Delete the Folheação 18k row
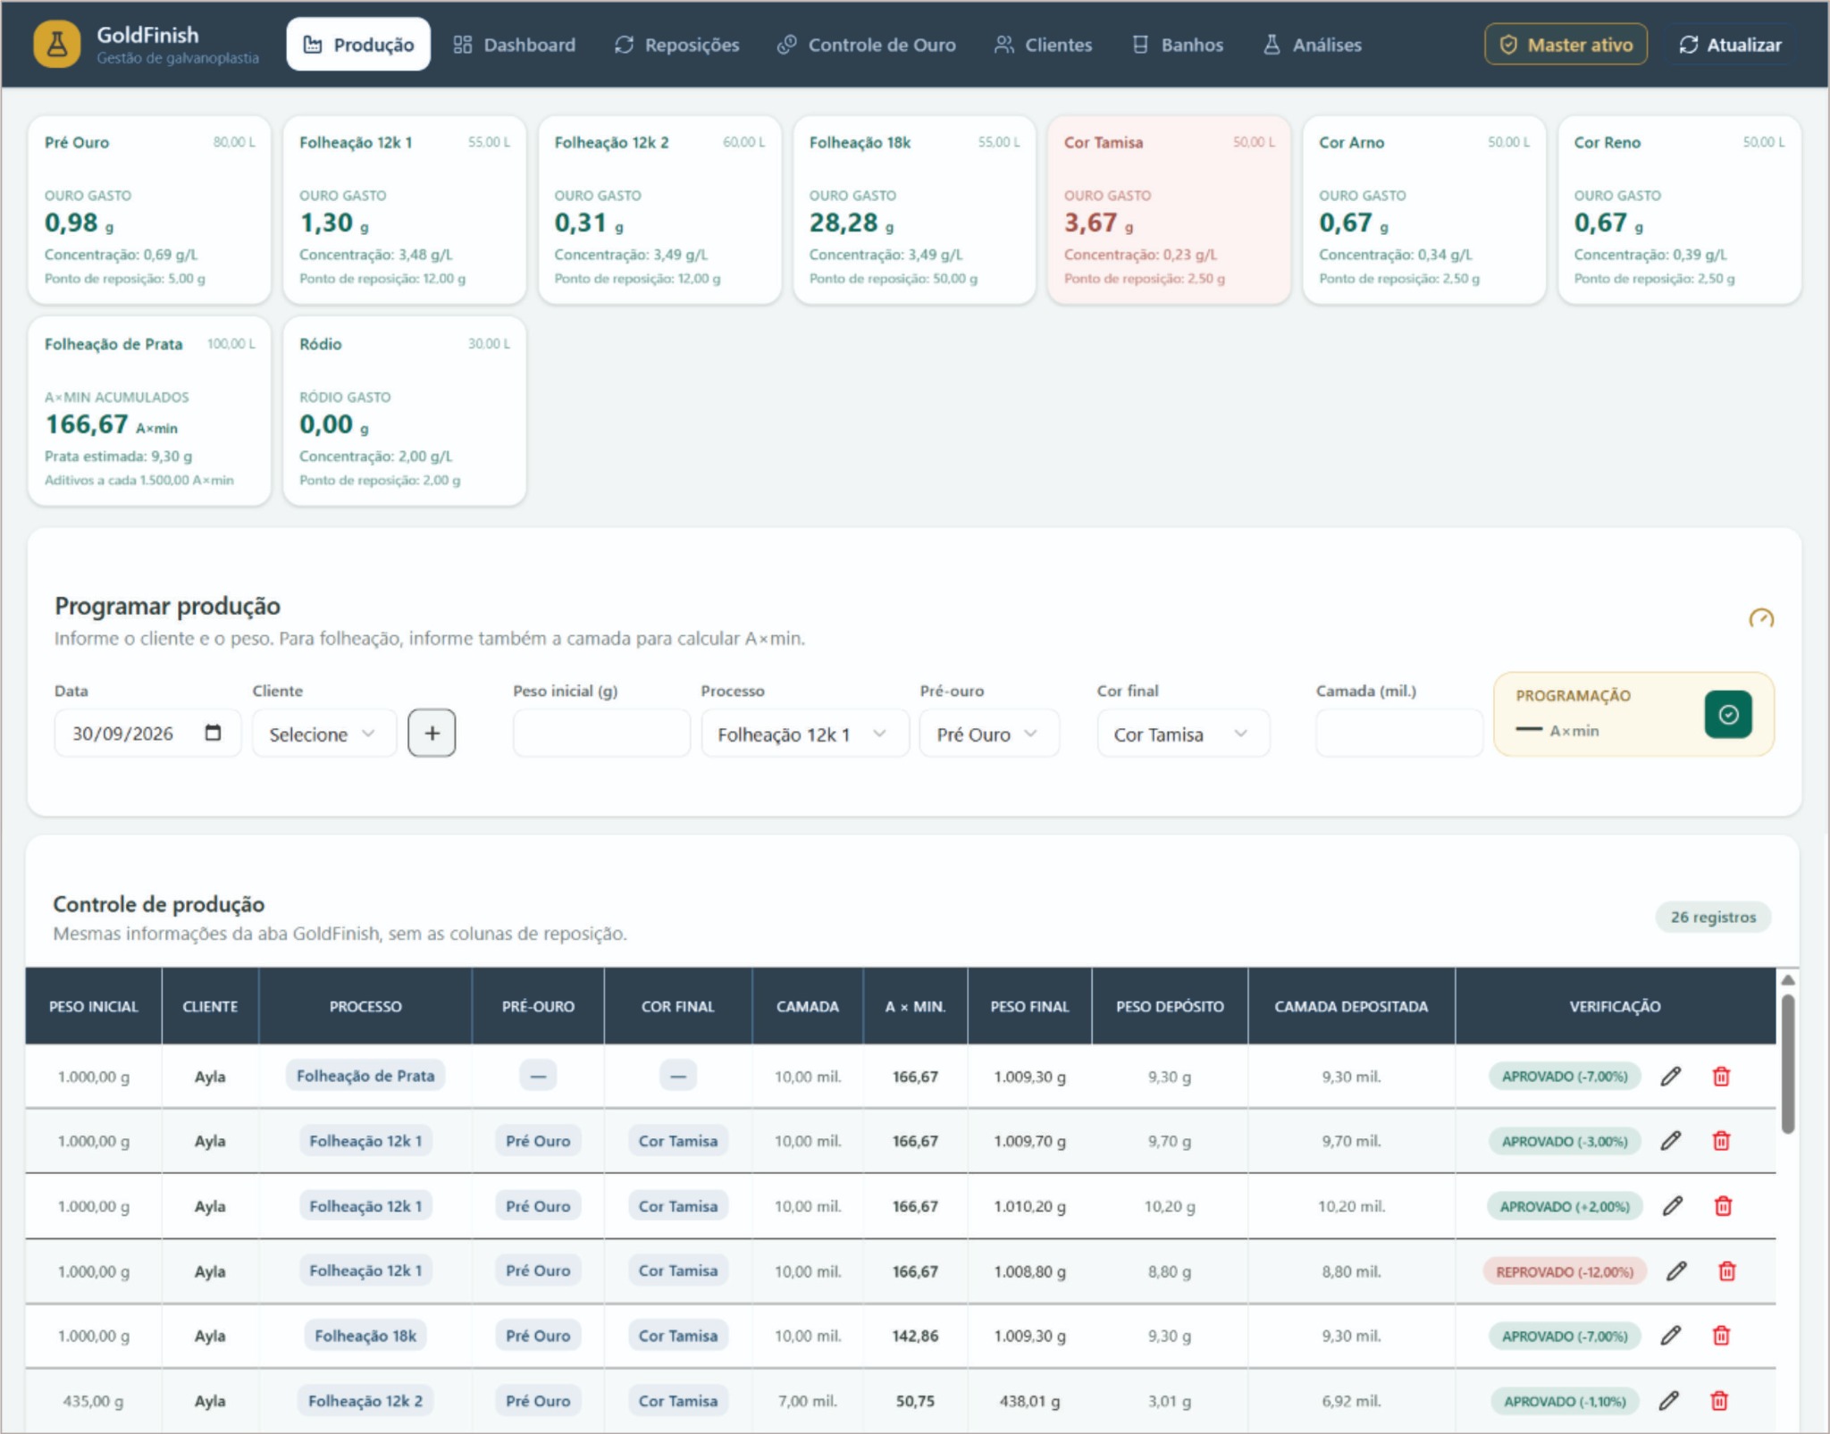The width and height of the screenshot is (1830, 1434). [1721, 1336]
